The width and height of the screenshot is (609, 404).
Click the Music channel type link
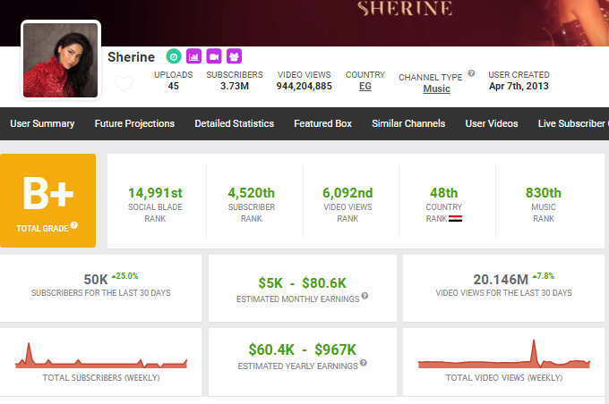(x=436, y=89)
